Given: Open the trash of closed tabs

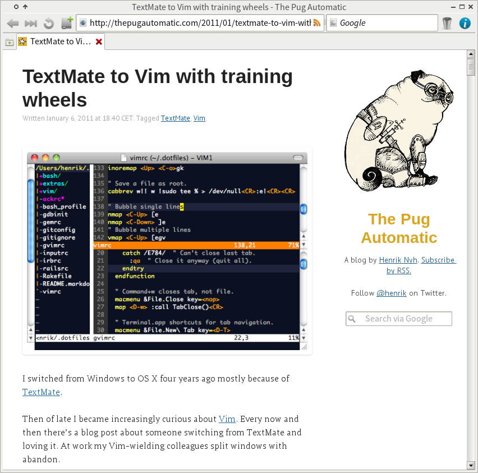Looking at the screenshot, I should (447, 23).
